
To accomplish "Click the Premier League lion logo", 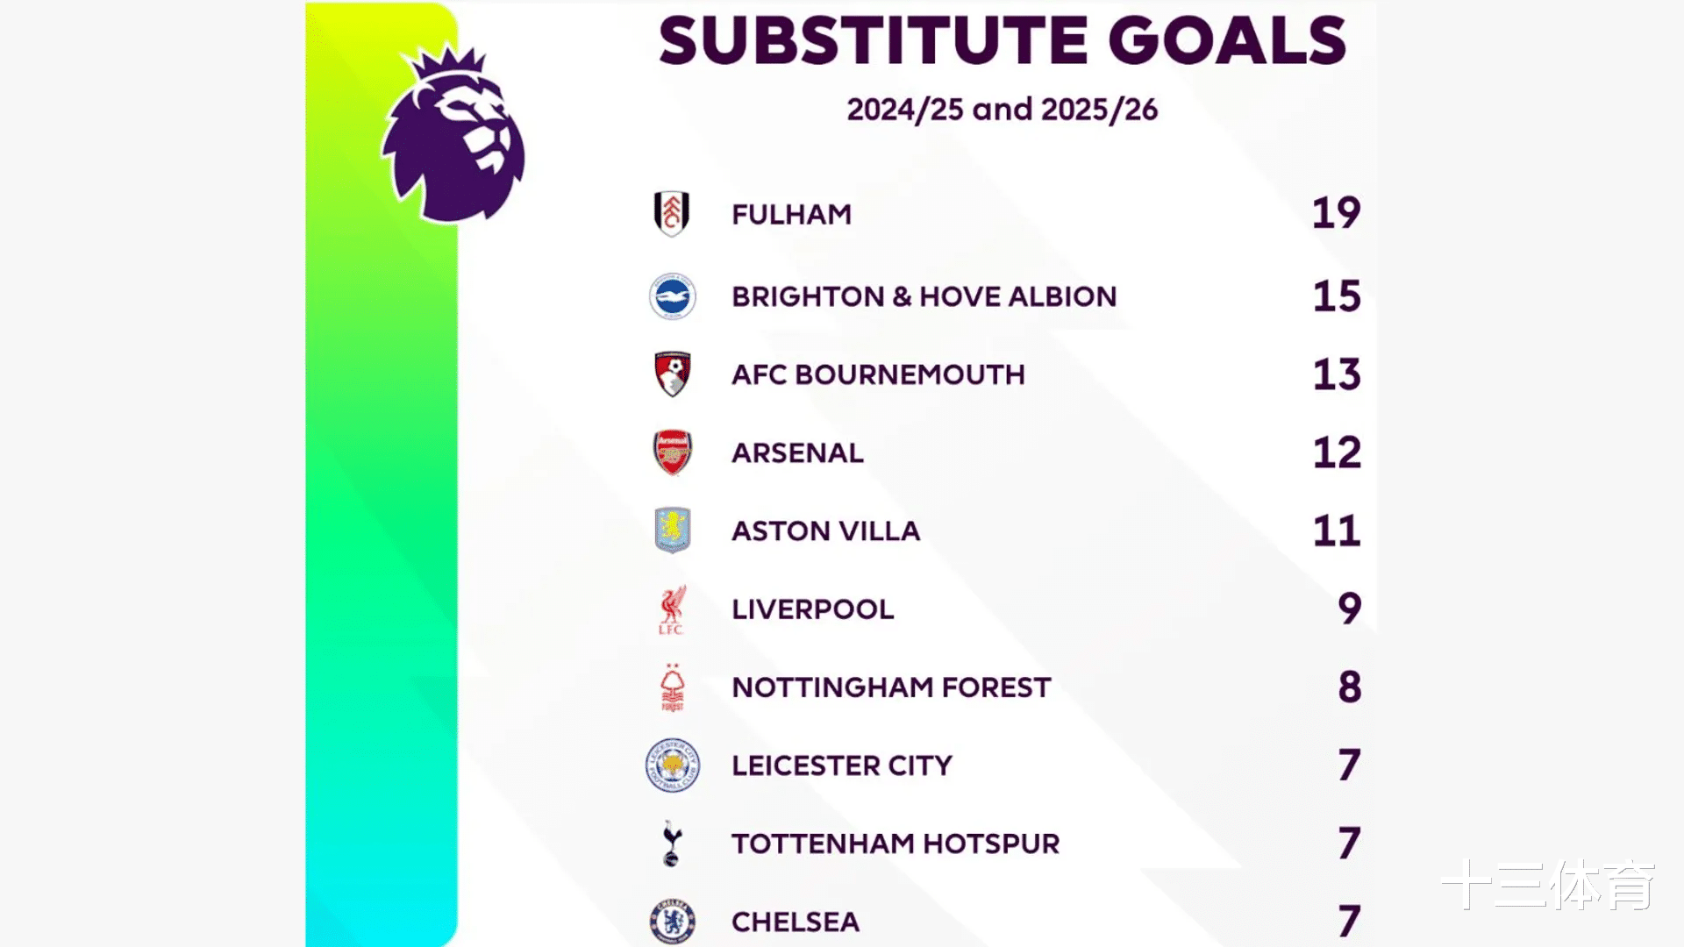I will pos(453,133).
